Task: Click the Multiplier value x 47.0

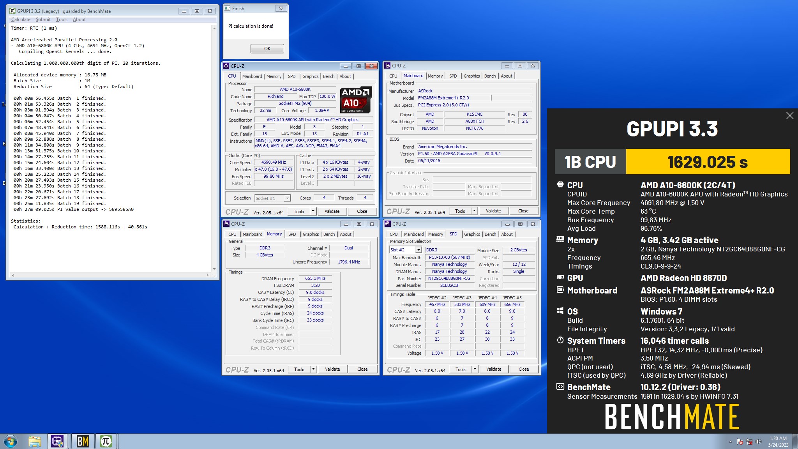Action: [274, 169]
